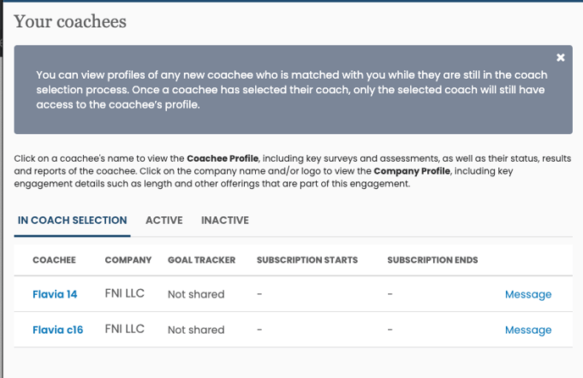This screenshot has width=583, height=378.
Task: Open Flavia 14 coachee profile
Action: (54, 294)
